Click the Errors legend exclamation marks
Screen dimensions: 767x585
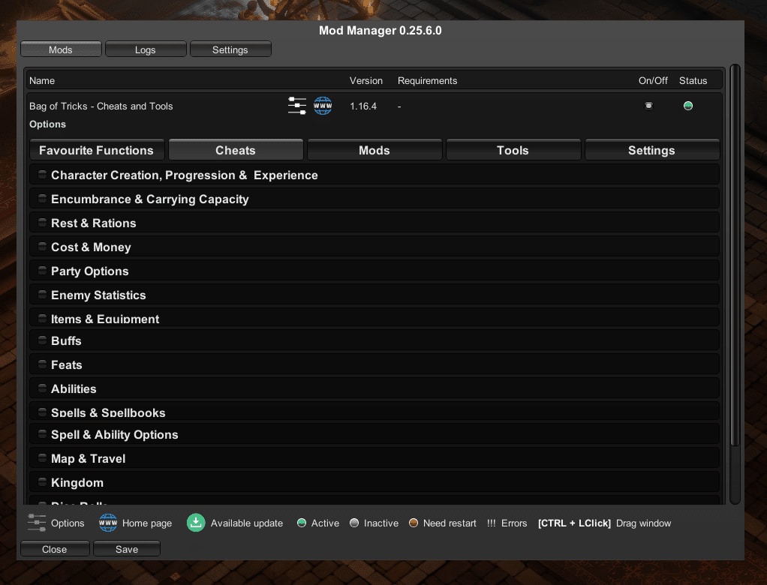point(491,523)
